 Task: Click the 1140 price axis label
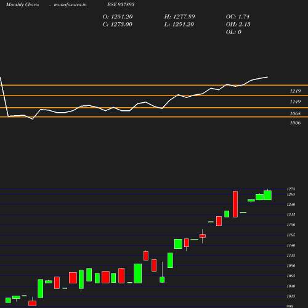(291, 245)
